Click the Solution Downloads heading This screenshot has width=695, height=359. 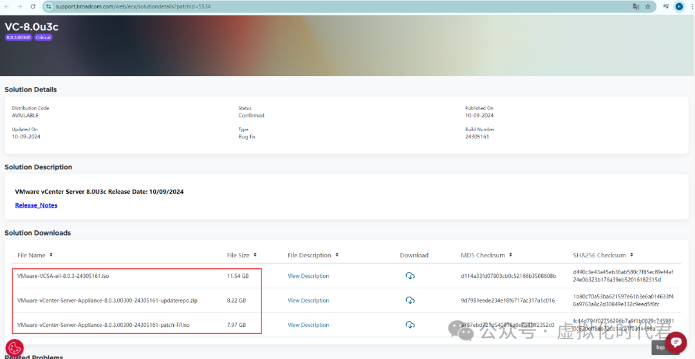(x=38, y=233)
